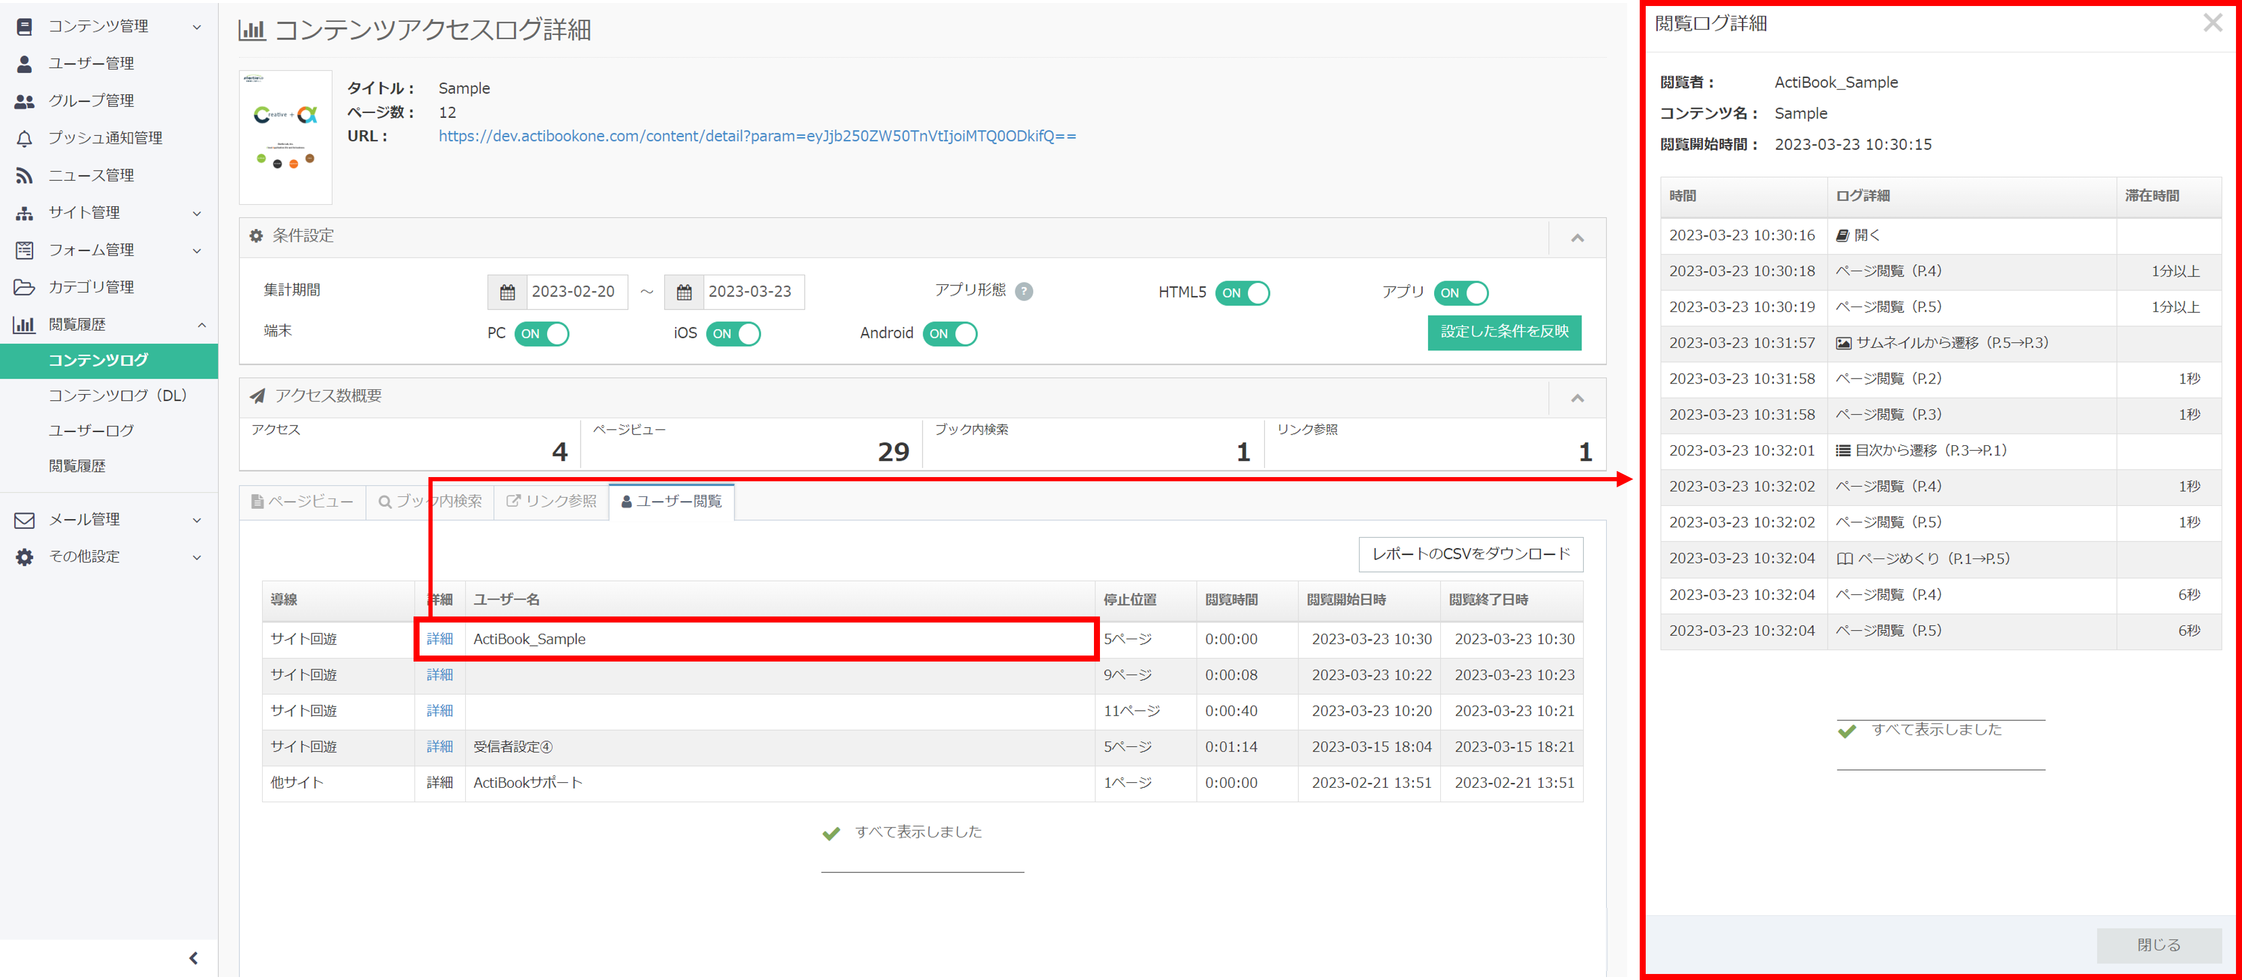Click the Category management folder icon
The height and width of the screenshot is (980, 2242).
pyautogui.click(x=25, y=287)
